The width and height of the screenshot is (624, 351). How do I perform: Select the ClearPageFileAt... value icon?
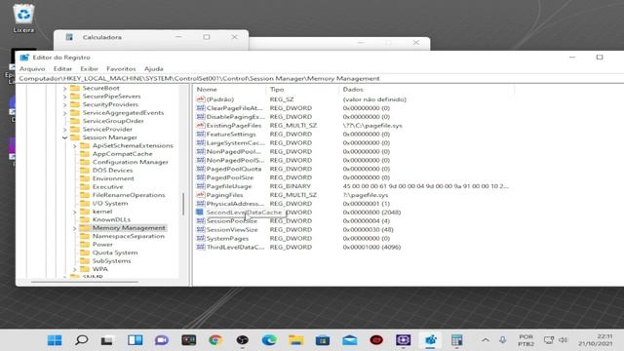point(201,108)
